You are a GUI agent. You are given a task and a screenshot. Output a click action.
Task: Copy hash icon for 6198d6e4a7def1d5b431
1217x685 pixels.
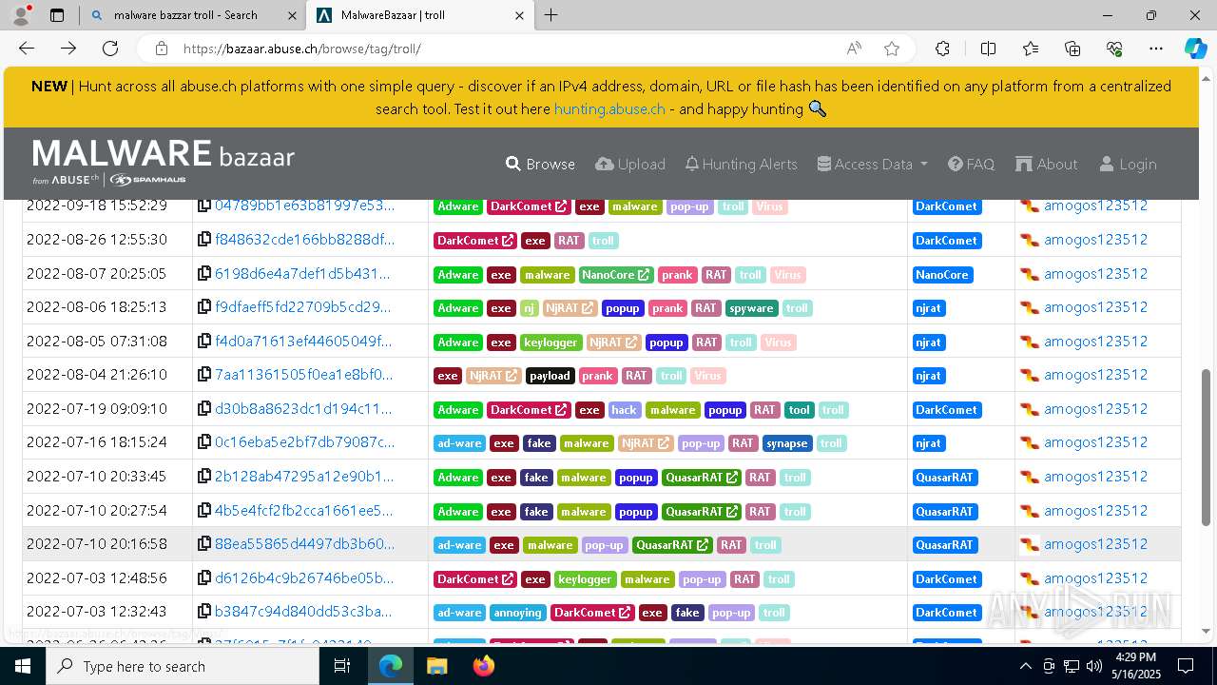(x=204, y=274)
